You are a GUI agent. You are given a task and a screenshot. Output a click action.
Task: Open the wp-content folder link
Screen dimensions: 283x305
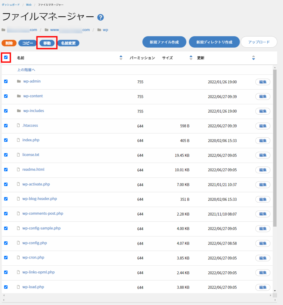point(33,96)
